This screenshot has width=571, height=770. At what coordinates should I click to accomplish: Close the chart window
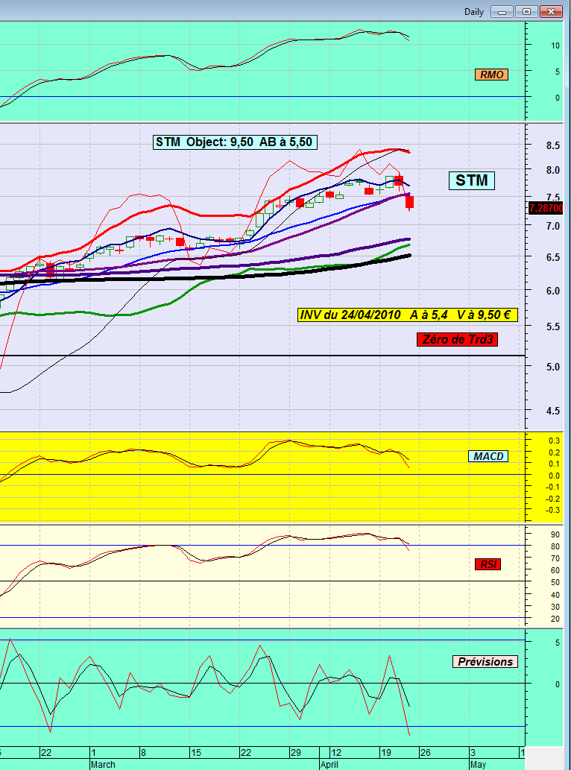pos(551,12)
